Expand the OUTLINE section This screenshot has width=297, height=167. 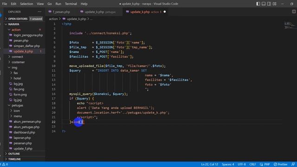pyautogui.click(x=14, y=154)
